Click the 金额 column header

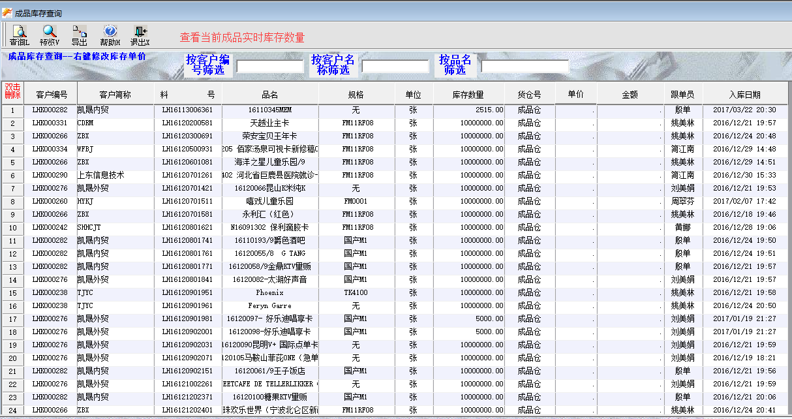[630, 95]
